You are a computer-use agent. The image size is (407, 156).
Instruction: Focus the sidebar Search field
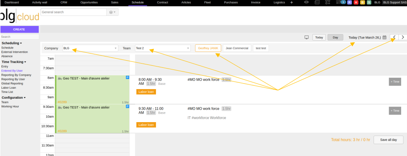tap(20, 37)
